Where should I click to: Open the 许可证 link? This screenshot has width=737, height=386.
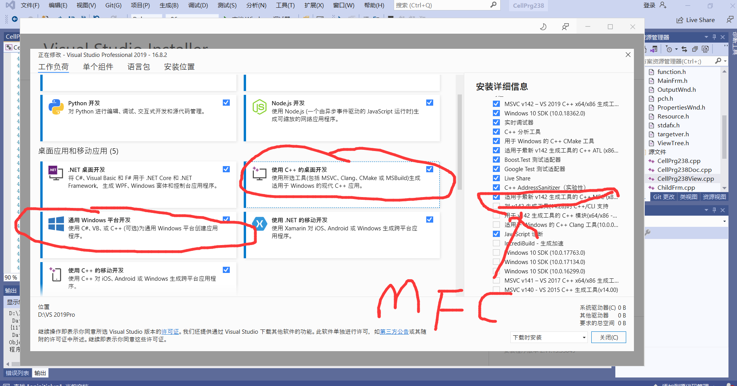(x=170, y=331)
